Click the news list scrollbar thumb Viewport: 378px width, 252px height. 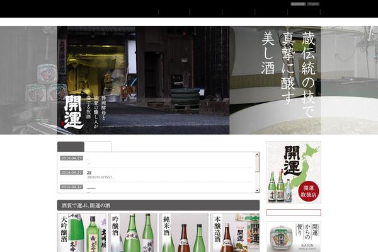point(257,164)
